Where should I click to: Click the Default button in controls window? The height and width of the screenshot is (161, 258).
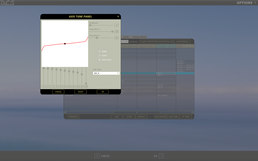pyautogui.click(x=141, y=117)
